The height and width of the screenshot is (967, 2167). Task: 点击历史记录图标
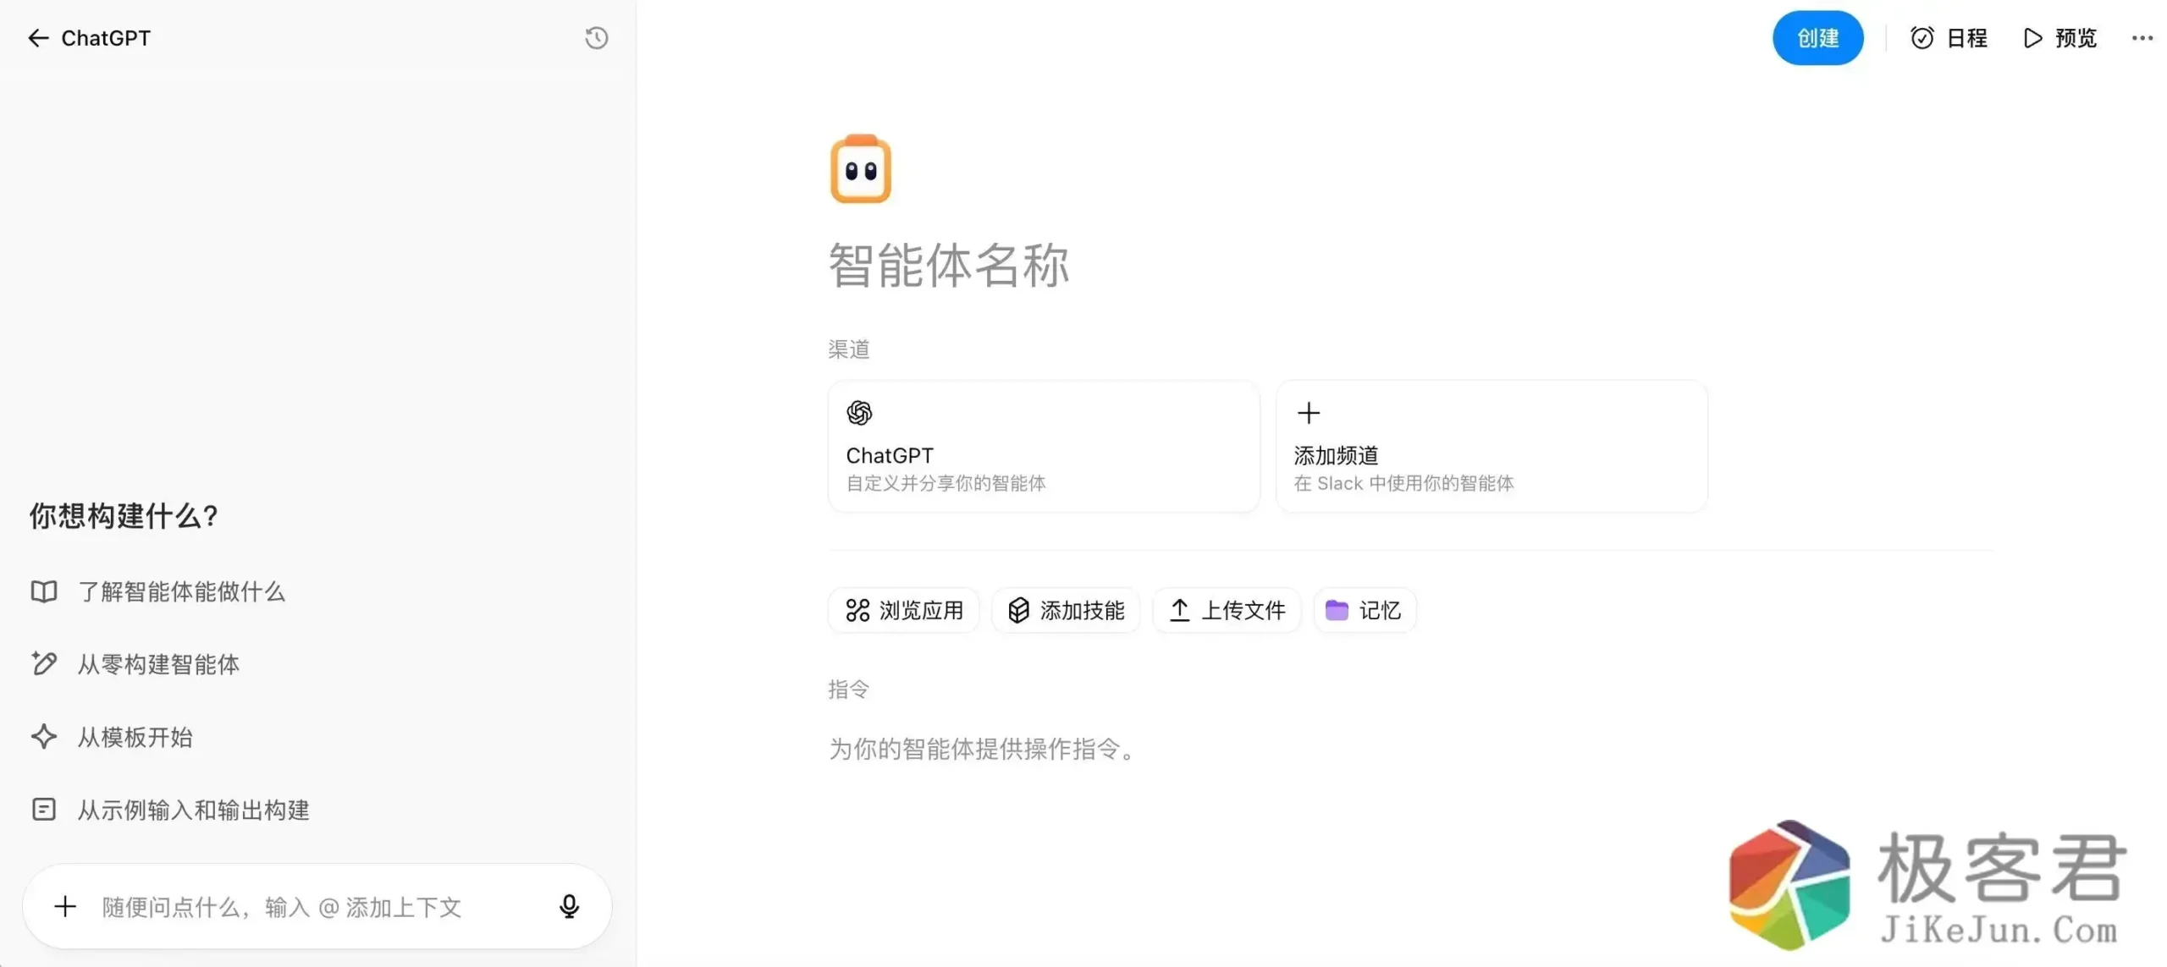pos(596,37)
